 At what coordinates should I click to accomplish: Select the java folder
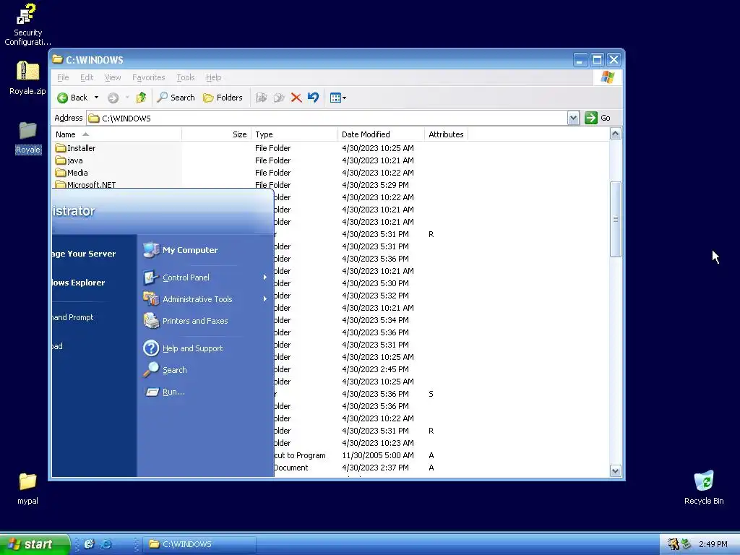[69, 160]
